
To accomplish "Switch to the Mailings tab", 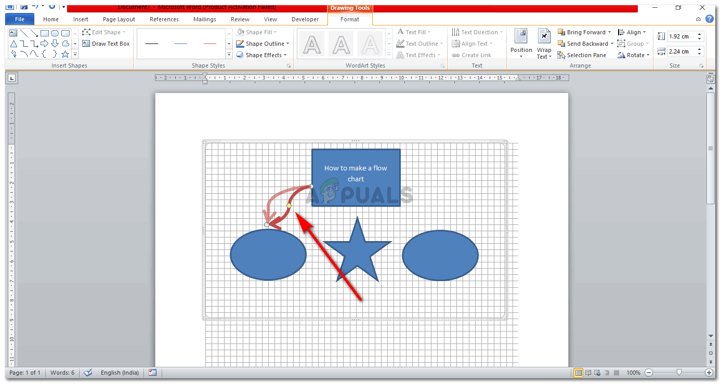I will pyautogui.click(x=205, y=19).
